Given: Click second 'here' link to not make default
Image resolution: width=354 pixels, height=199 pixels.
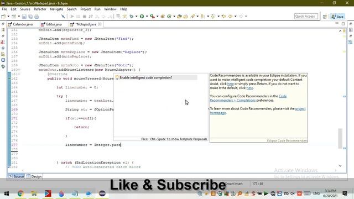Looking at the screenshot, I should coord(249,88).
